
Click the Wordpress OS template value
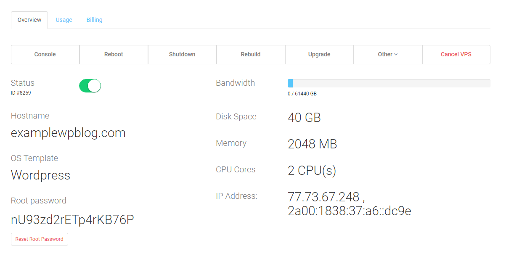pos(40,175)
